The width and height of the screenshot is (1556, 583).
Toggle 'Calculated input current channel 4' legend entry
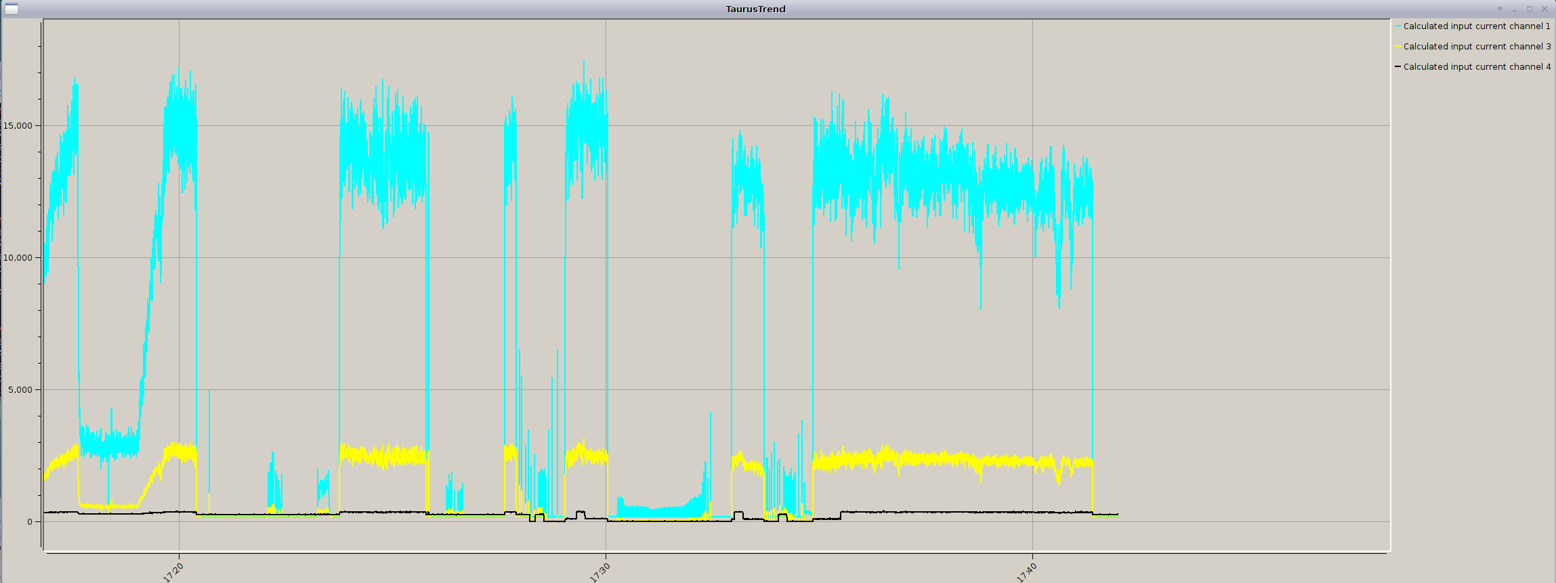pyautogui.click(x=1477, y=67)
